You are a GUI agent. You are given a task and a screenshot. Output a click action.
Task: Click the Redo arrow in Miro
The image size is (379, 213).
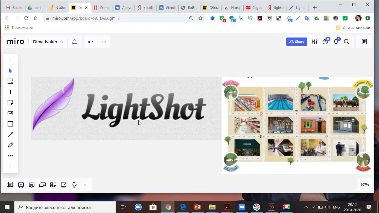(104, 42)
